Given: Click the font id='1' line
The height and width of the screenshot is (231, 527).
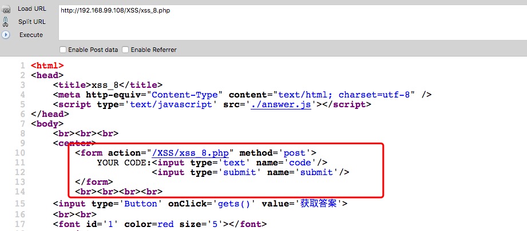Looking at the screenshot, I should 160,224.
